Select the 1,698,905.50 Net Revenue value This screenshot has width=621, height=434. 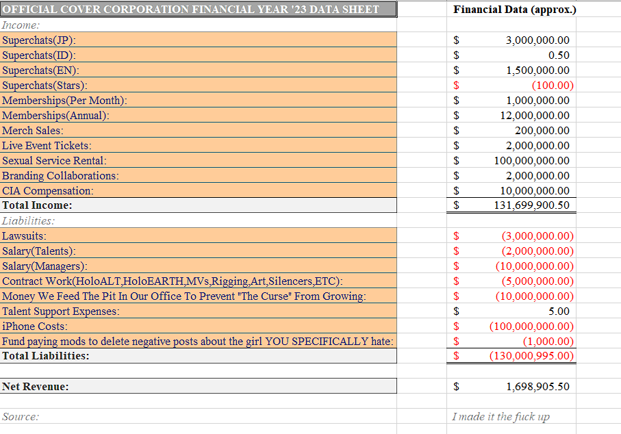point(538,386)
